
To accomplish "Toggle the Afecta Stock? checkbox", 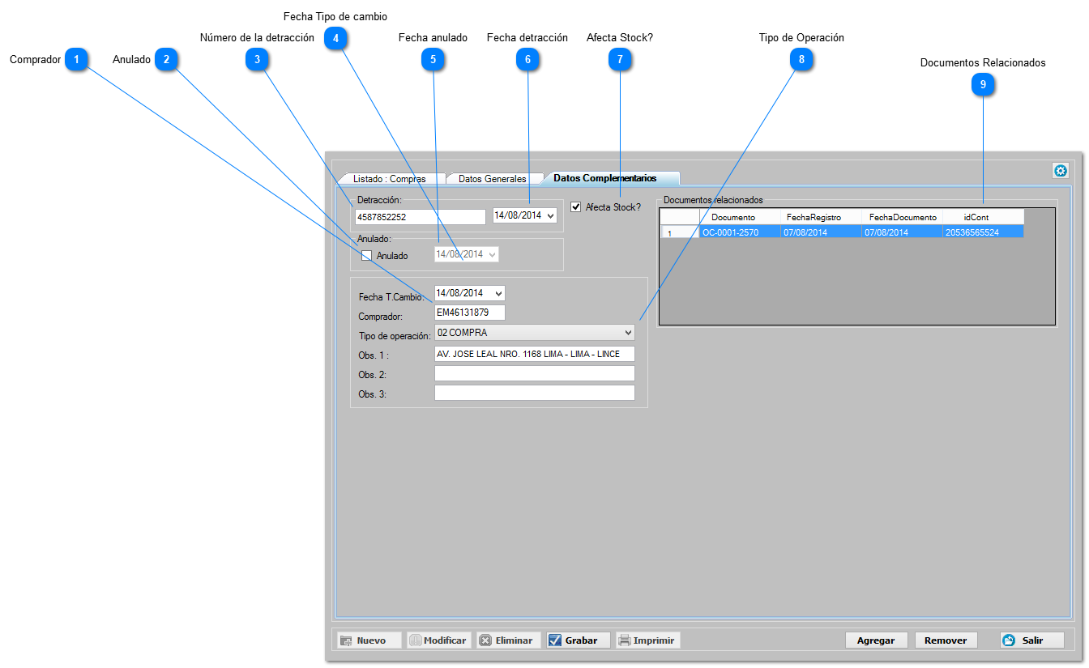I will coord(576,206).
